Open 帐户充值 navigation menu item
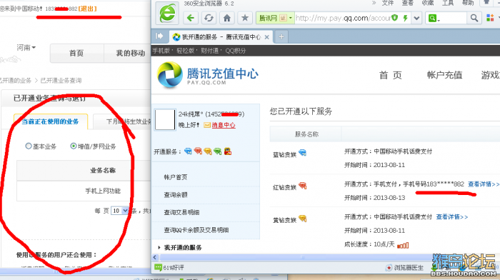Screen dimensions: 500x280 [x=444, y=75]
